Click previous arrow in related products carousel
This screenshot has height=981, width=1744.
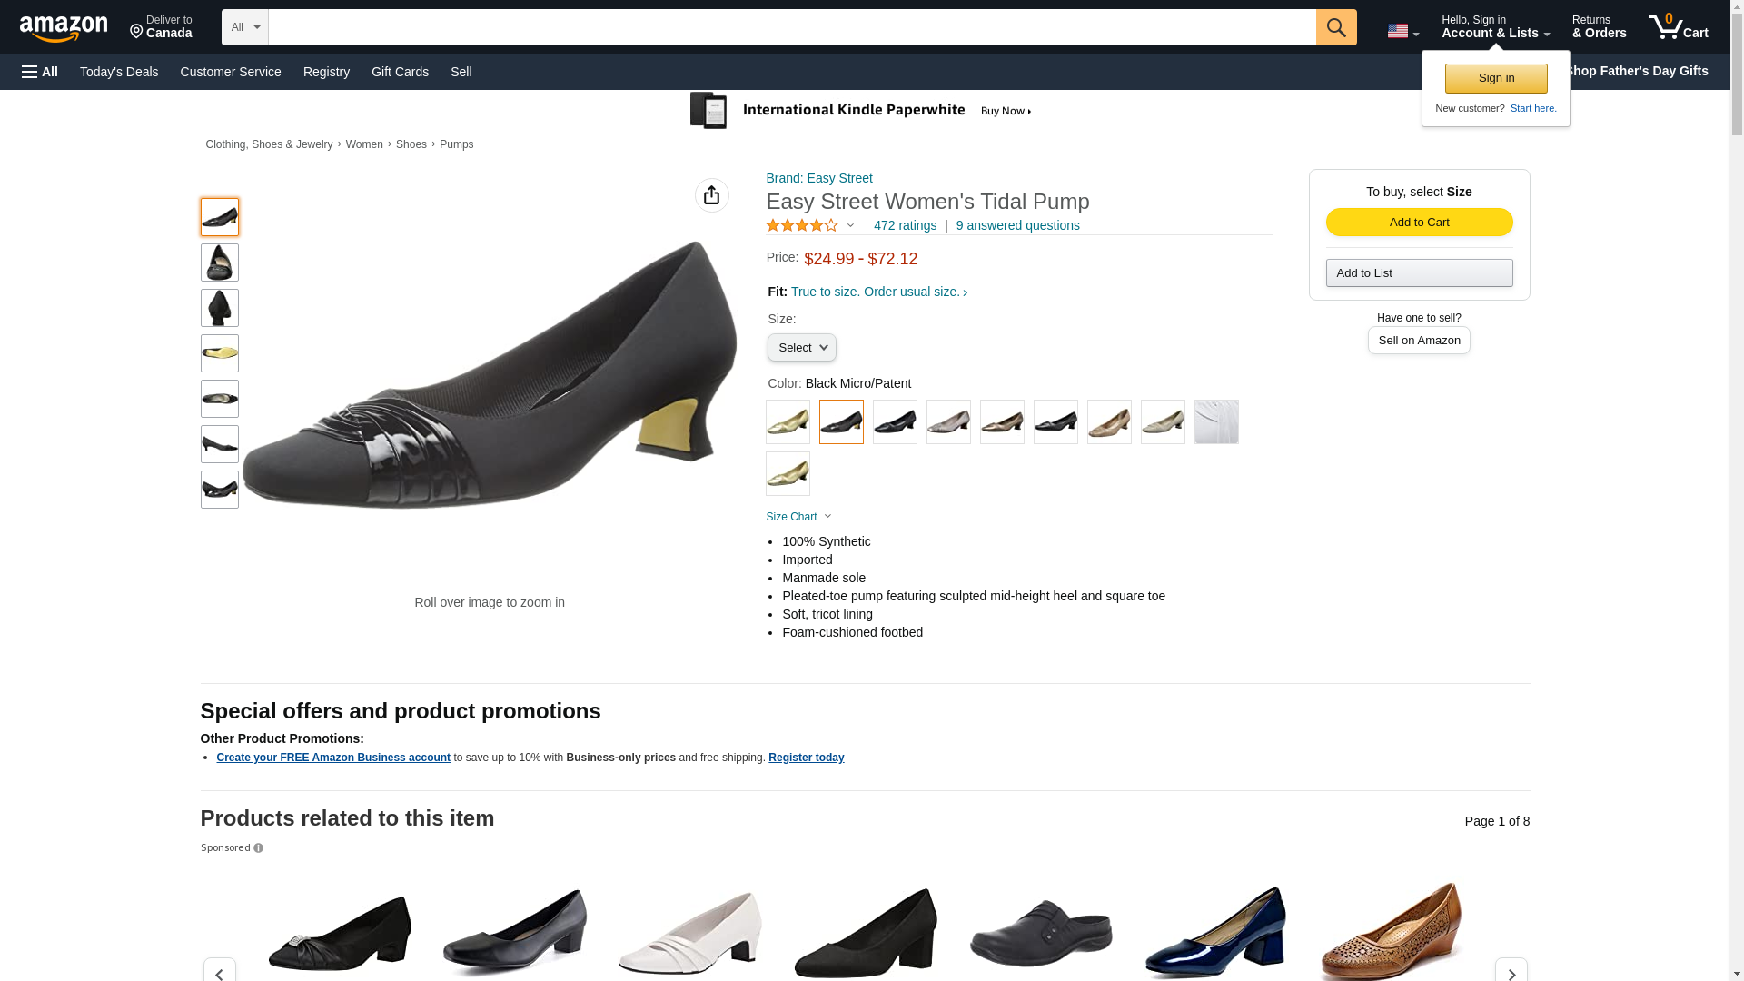[x=219, y=972]
